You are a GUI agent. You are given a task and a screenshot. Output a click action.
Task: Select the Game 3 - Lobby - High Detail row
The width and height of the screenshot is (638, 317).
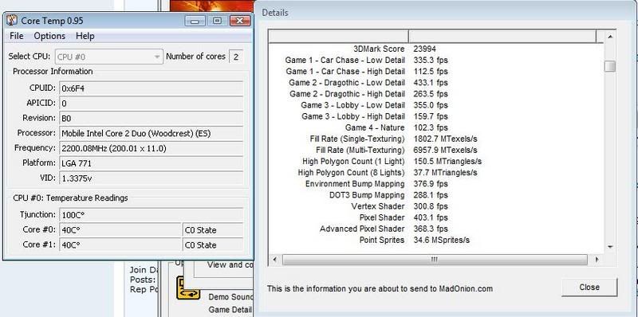coord(436,116)
